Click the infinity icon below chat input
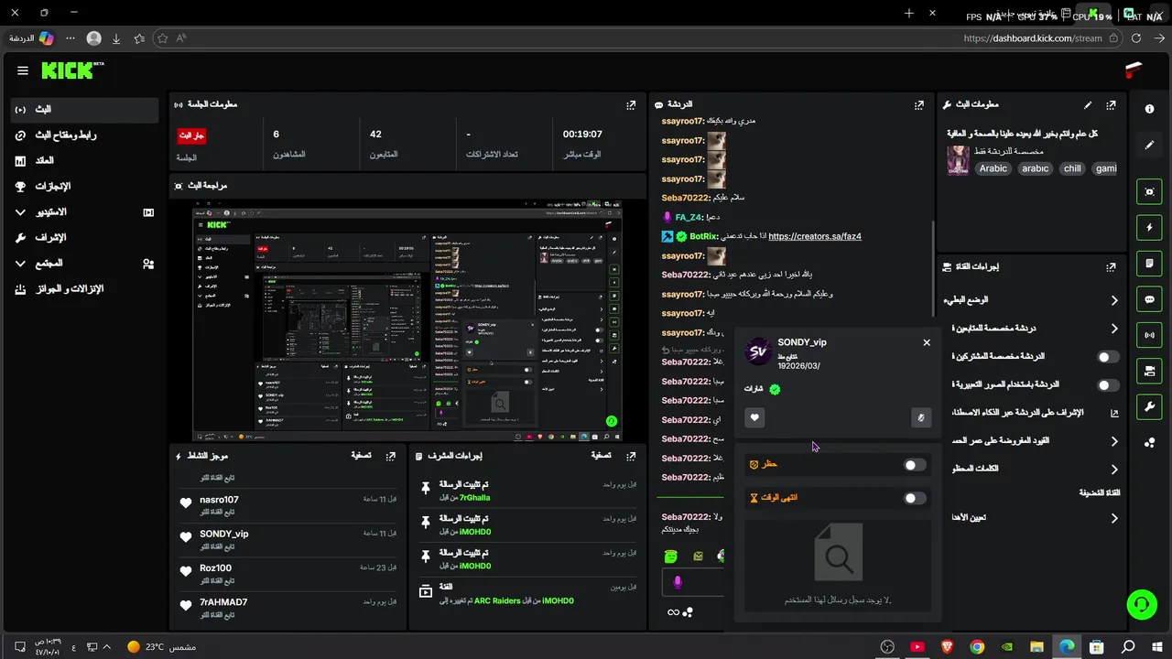1172x659 pixels. click(x=673, y=612)
